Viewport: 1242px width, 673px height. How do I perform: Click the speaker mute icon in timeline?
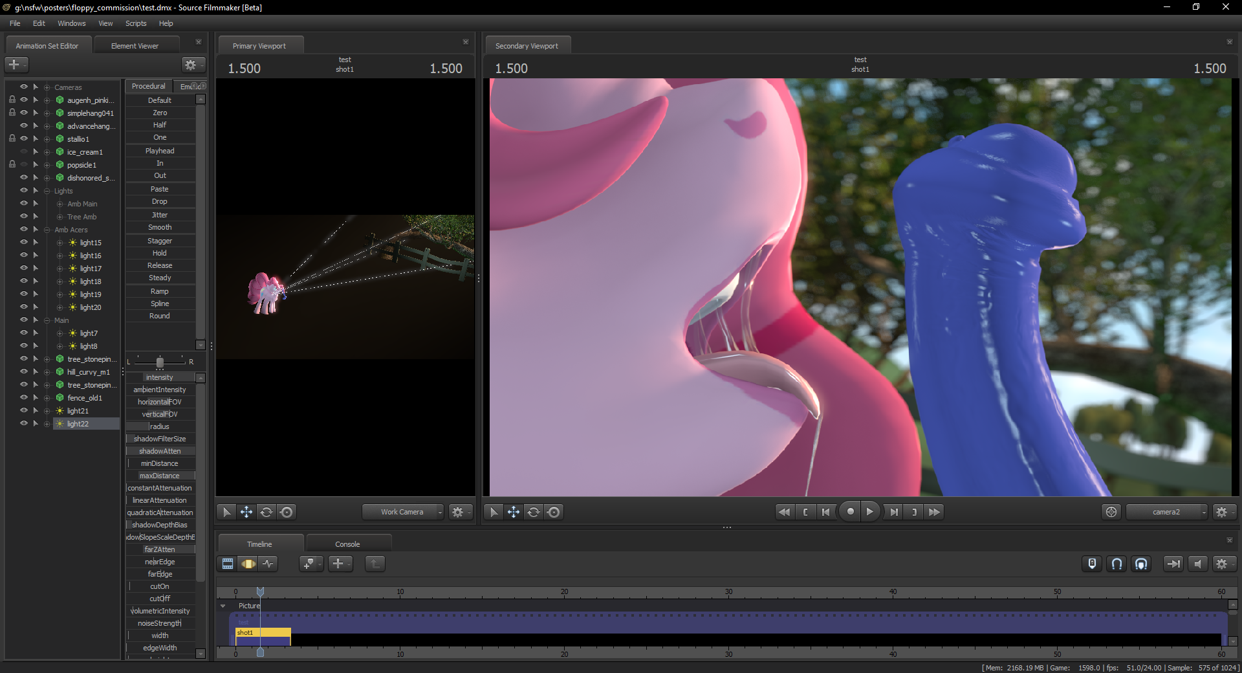(1197, 564)
